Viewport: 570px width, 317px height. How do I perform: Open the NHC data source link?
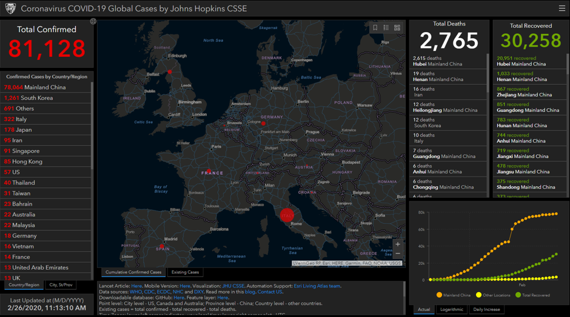tap(178, 292)
